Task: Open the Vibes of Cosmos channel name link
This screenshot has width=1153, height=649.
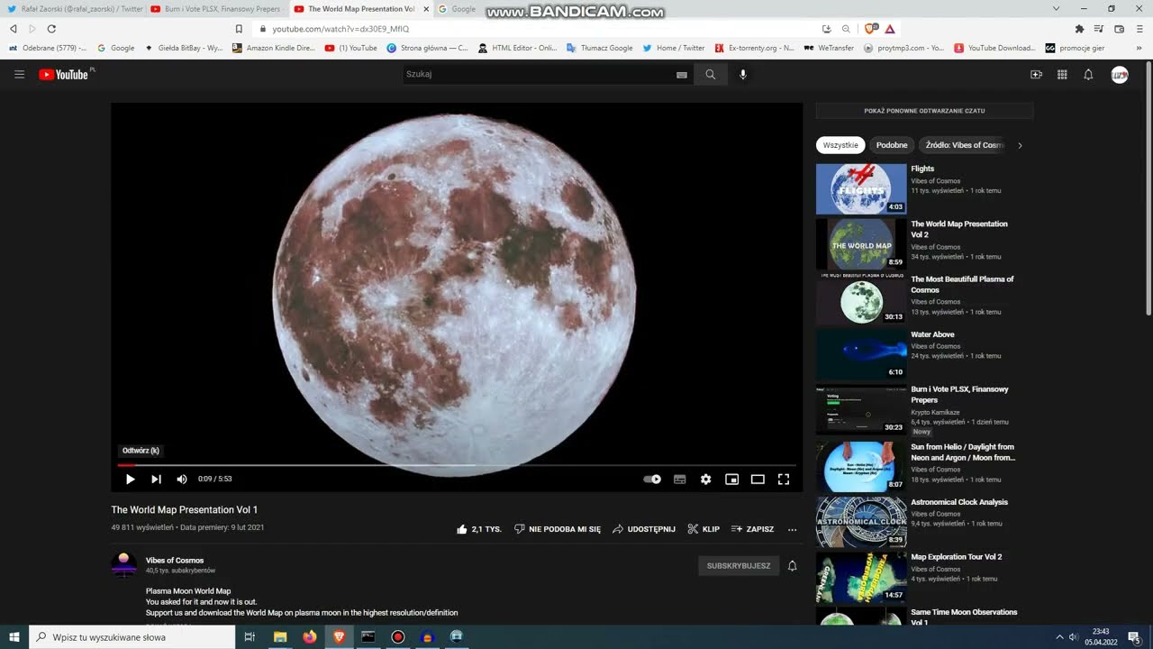Action: pos(175,561)
